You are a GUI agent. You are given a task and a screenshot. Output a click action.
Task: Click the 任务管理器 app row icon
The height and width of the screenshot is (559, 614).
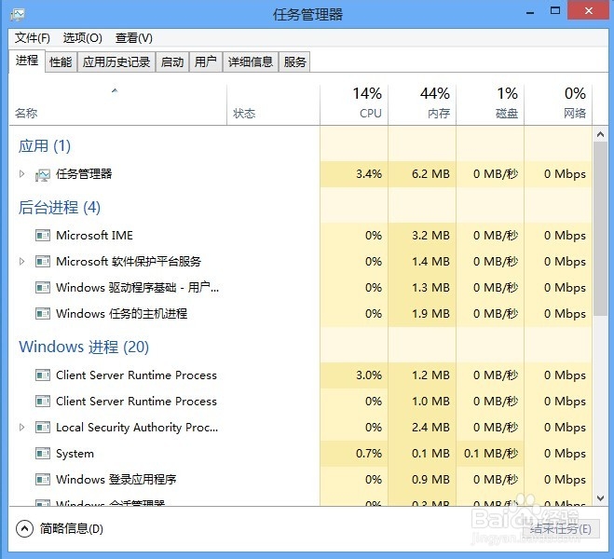(x=43, y=174)
